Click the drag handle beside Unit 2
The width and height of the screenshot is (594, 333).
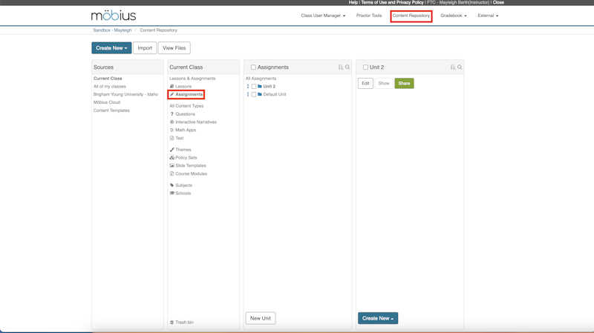click(x=248, y=87)
